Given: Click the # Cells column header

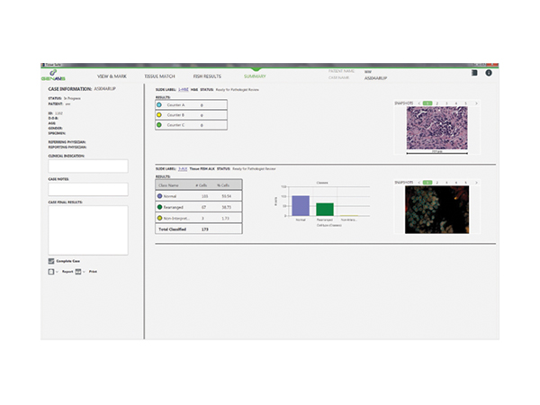Looking at the screenshot, I should coord(202,185).
